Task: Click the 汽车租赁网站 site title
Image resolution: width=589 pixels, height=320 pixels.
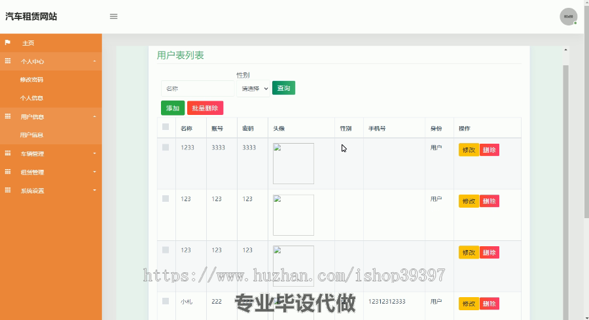Action: [31, 16]
